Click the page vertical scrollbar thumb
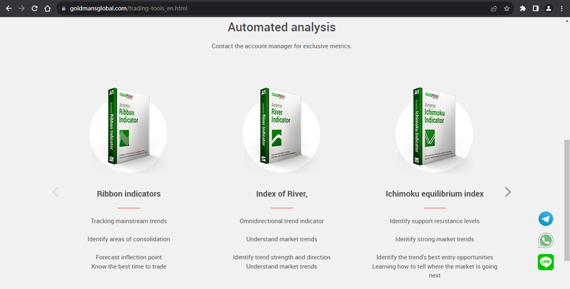Image resolution: width=570 pixels, height=289 pixels. pos(566,200)
